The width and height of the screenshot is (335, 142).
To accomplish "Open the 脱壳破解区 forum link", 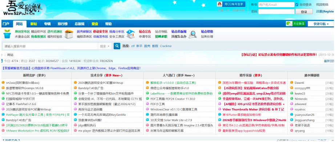I will pos(84,32).
